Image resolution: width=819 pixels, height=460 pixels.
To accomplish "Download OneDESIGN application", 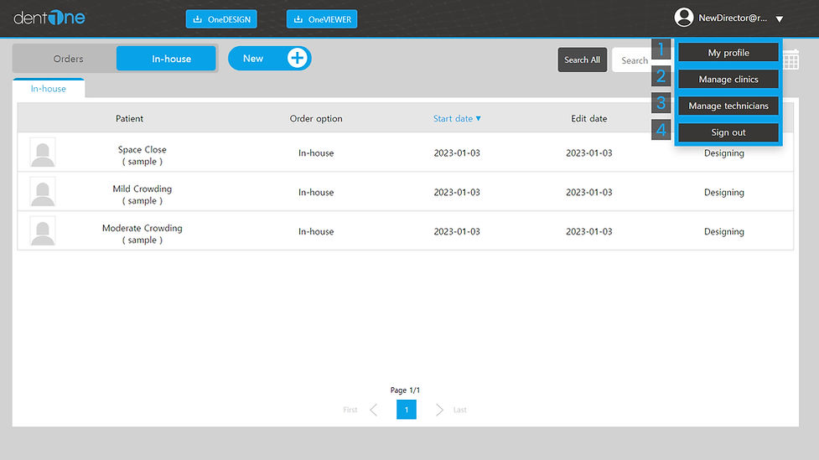I will tap(221, 19).
